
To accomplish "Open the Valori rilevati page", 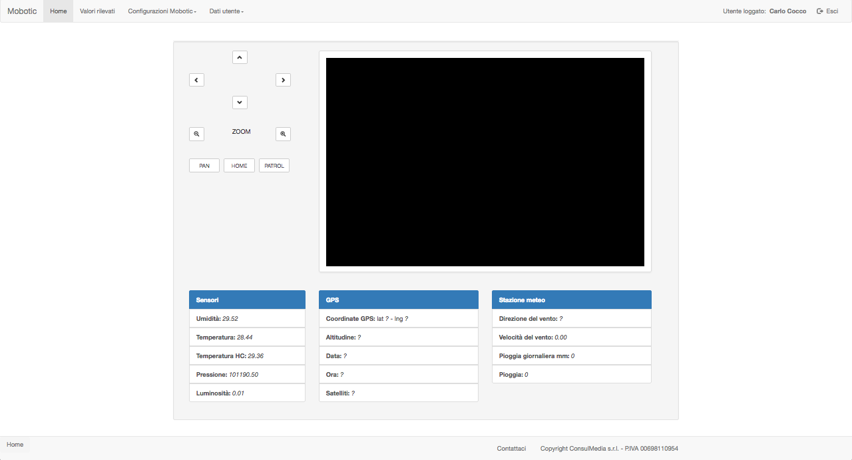I will (97, 11).
